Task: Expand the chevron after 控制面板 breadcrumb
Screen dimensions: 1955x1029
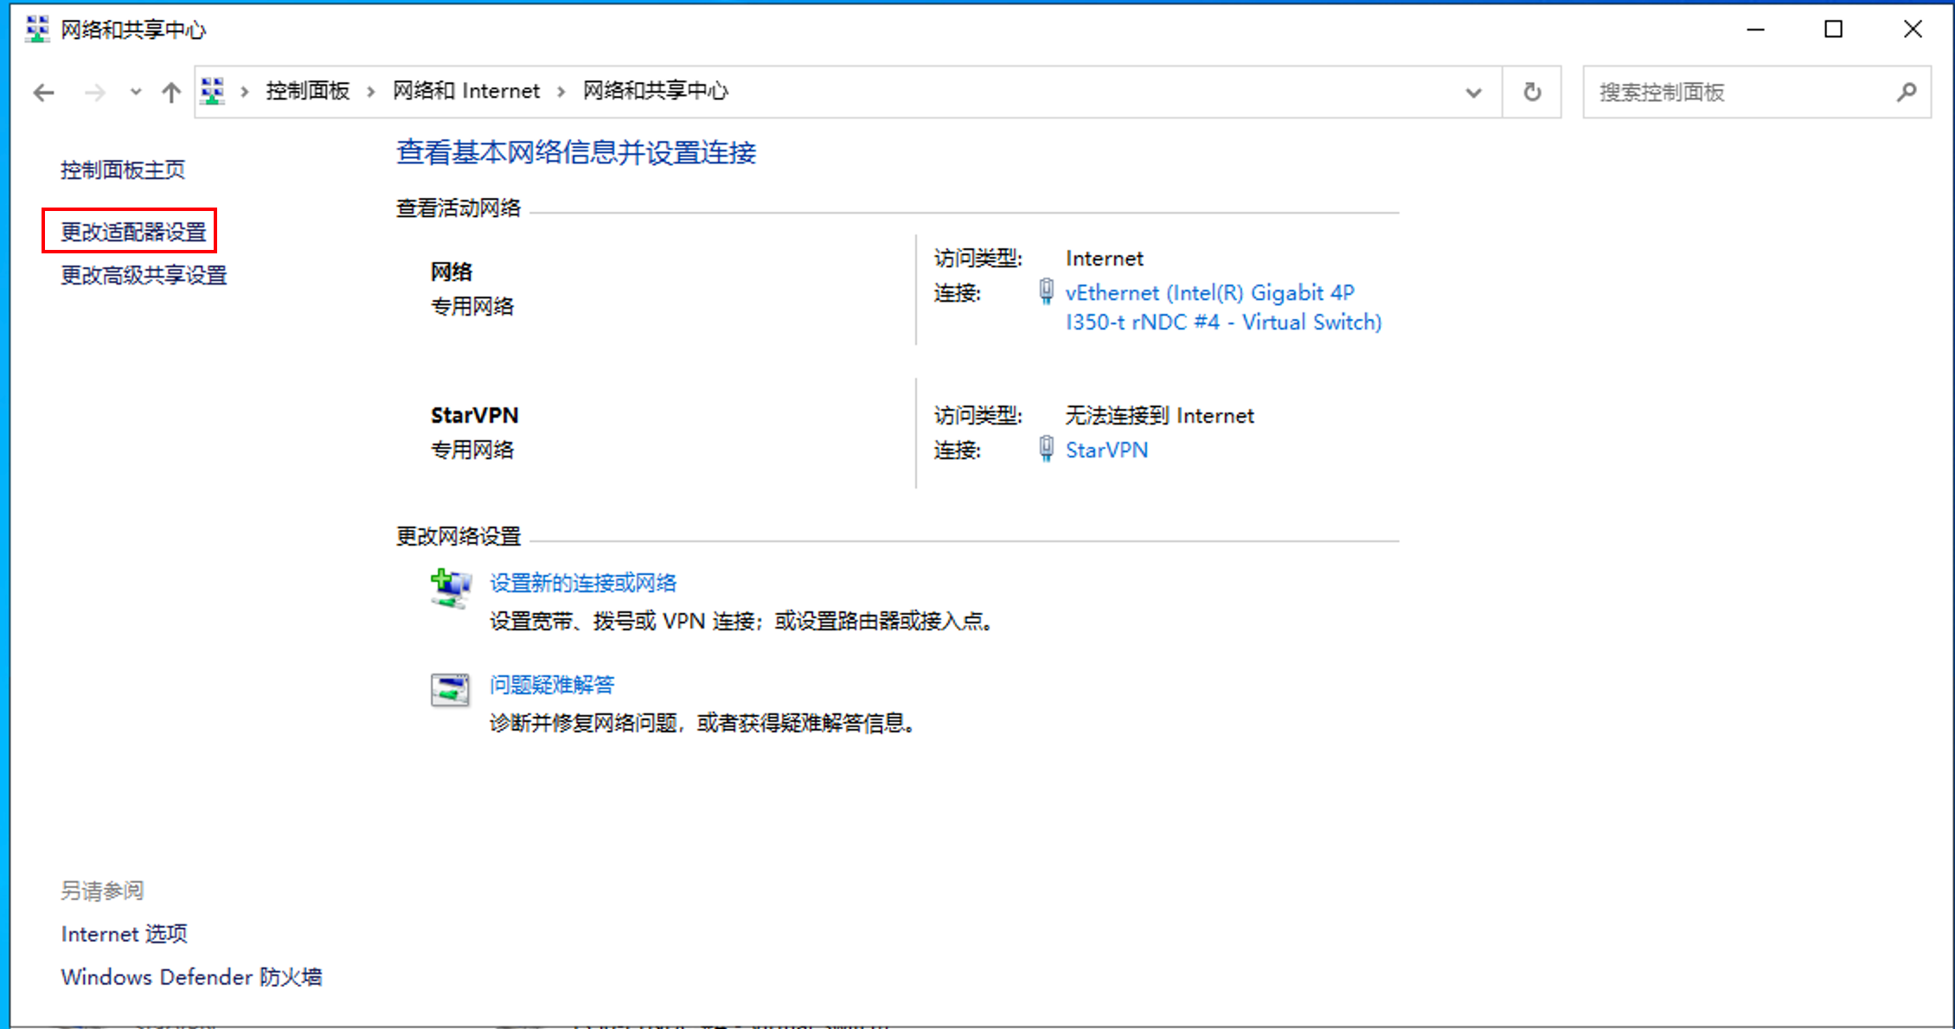Action: 371,92
